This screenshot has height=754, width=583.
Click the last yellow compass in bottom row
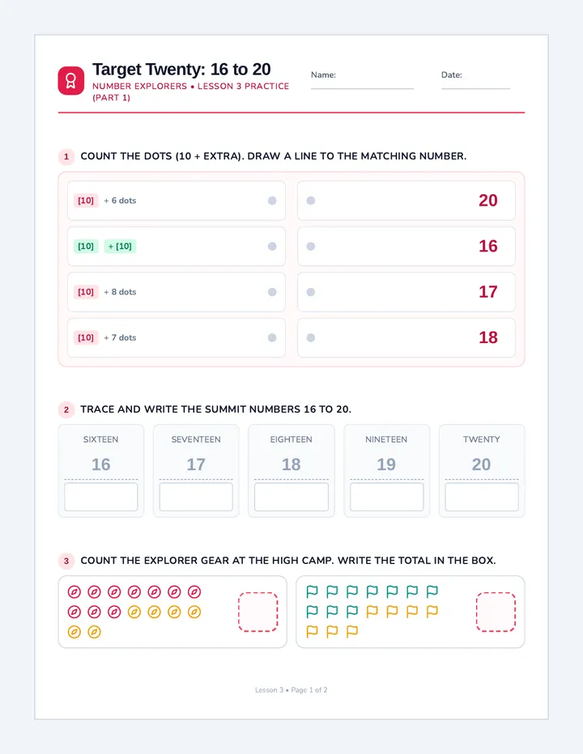click(95, 632)
